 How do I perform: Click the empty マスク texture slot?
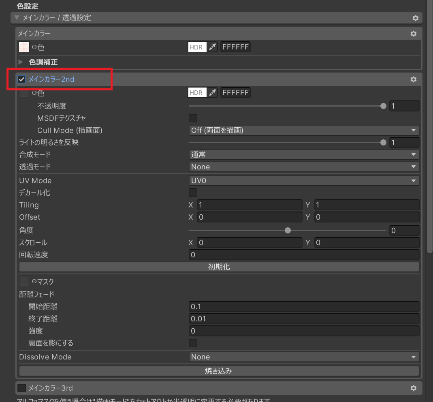click(24, 281)
